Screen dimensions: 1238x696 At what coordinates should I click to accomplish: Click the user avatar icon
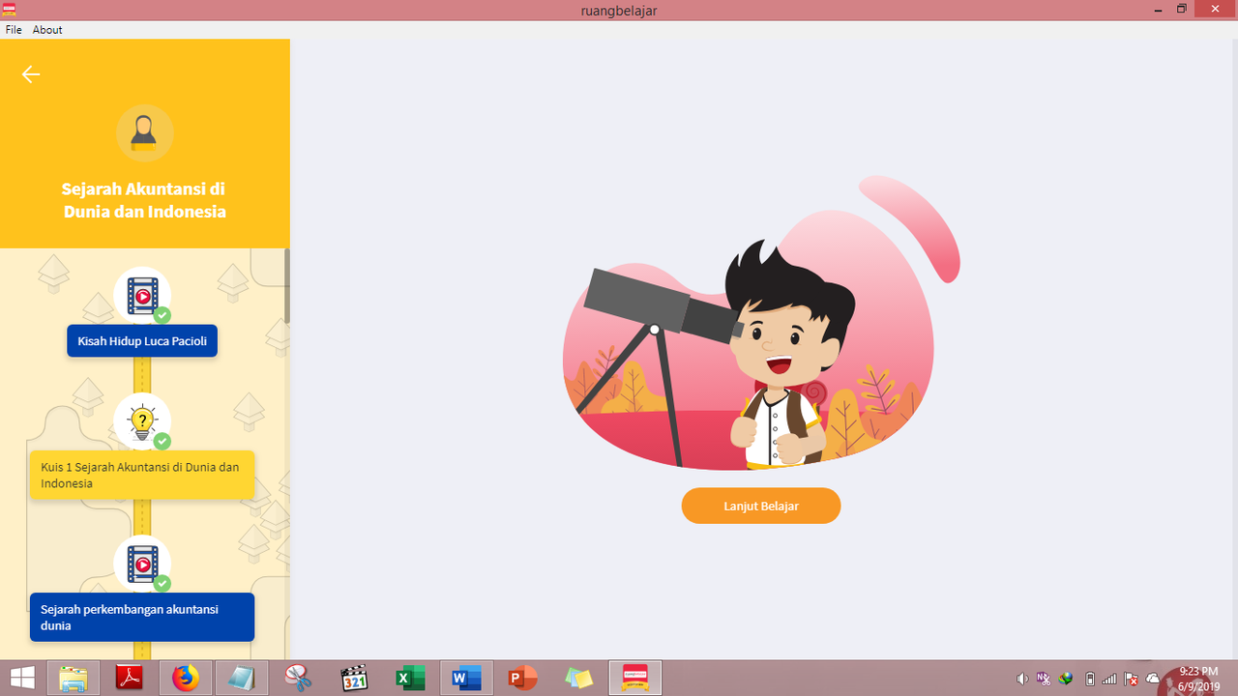point(144,132)
